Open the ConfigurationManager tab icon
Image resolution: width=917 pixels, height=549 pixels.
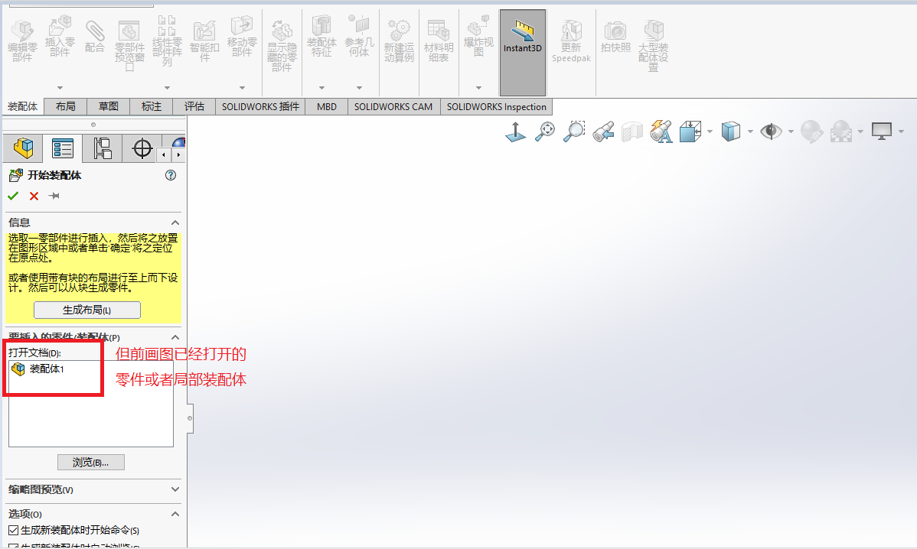click(103, 148)
